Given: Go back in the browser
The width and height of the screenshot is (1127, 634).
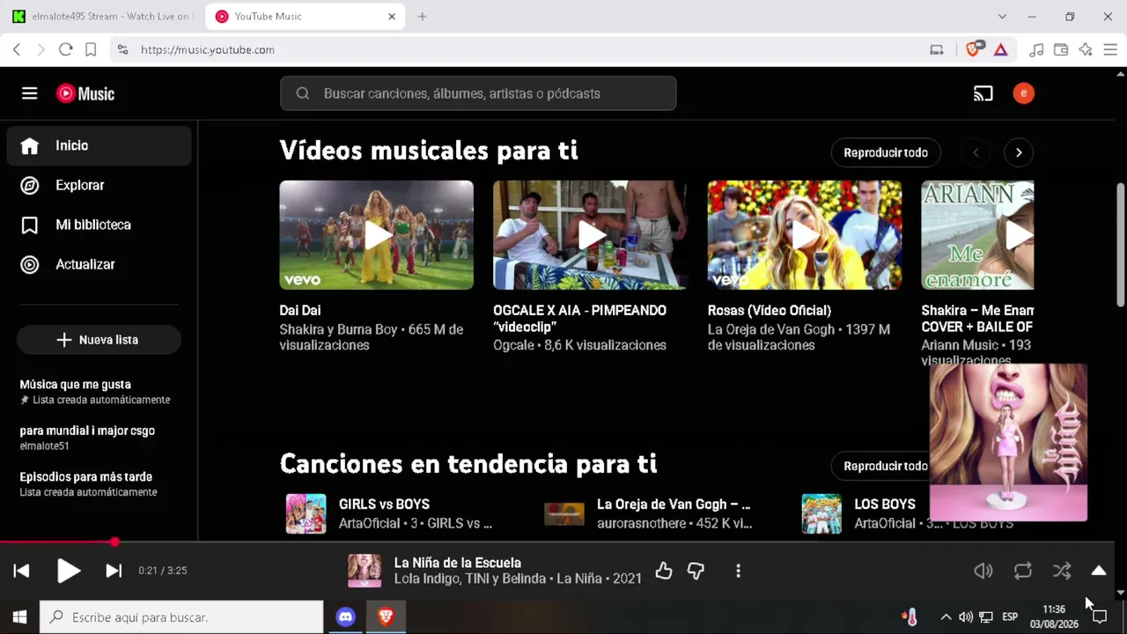Looking at the screenshot, I should tap(17, 49).
